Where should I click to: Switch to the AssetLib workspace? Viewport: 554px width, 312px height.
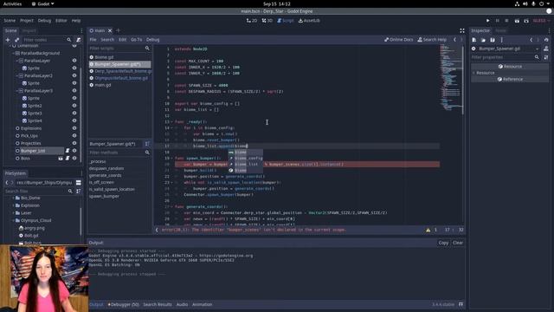coord(309,21)
